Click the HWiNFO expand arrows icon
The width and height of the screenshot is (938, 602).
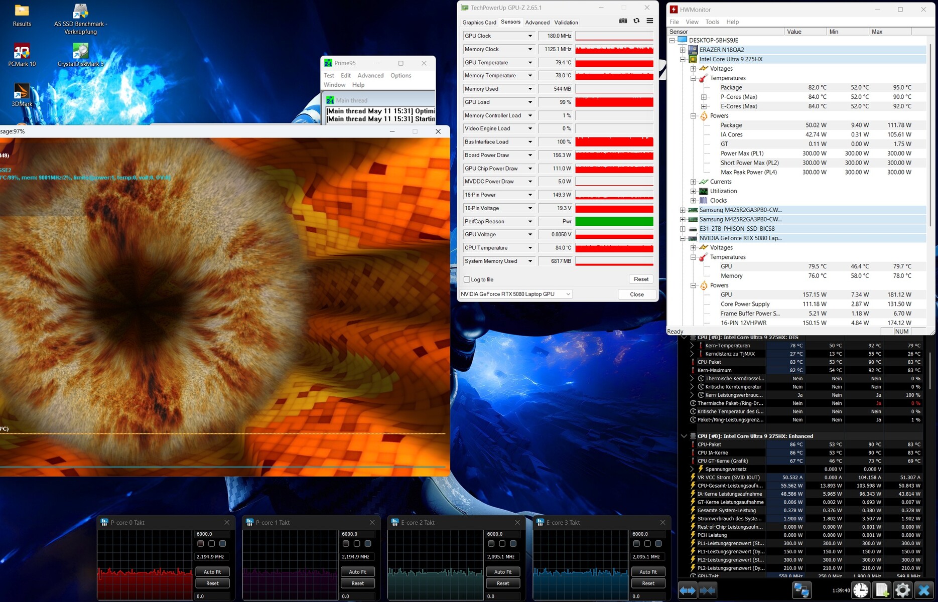688,590
